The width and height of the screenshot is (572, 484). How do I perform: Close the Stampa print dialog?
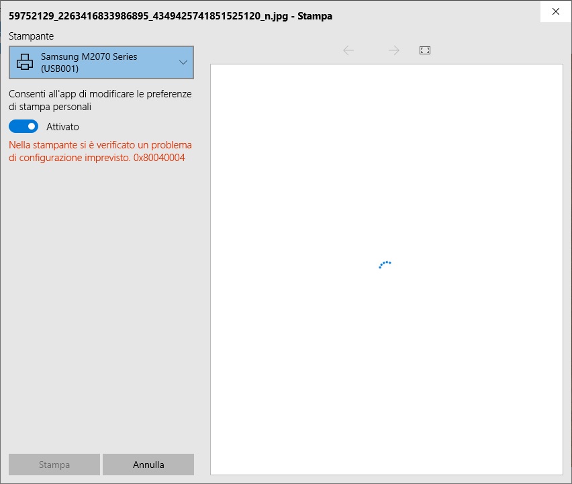click(556, 11)
